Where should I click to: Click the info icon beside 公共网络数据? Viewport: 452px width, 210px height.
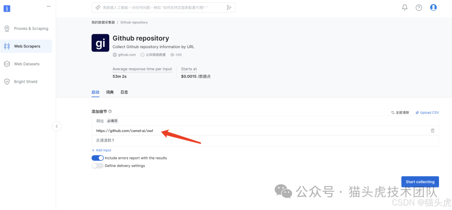(142, 55)
